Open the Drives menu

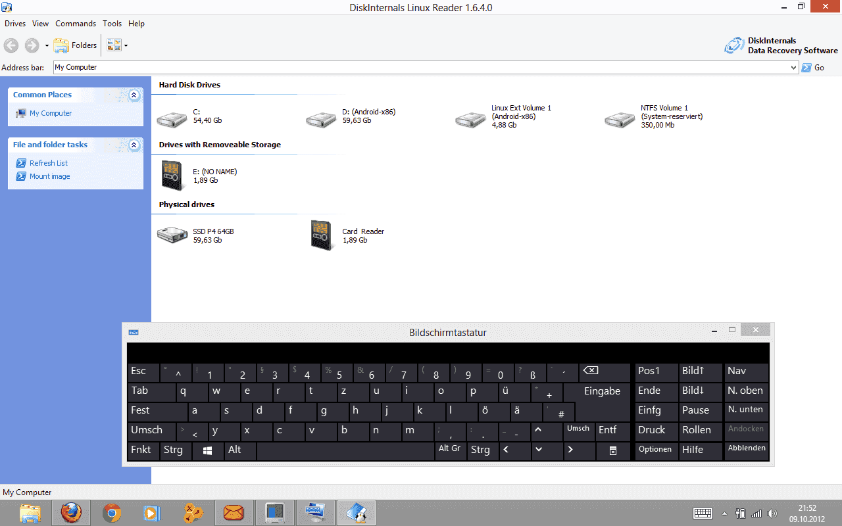(x=15, y=24)
